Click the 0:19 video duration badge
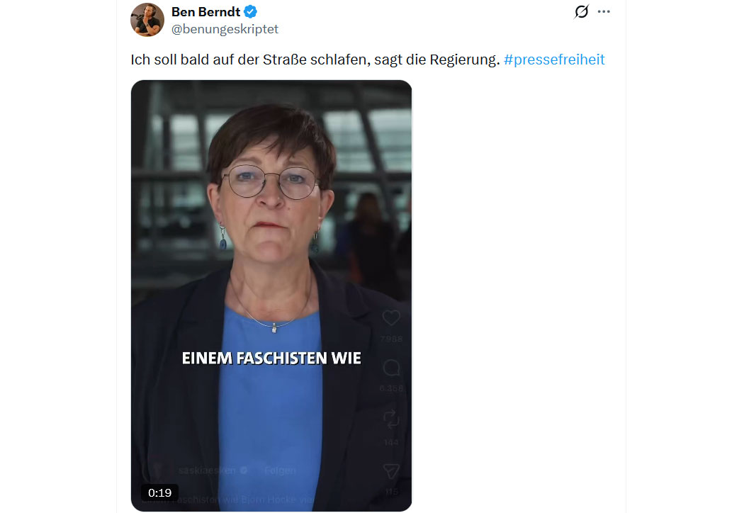The width and height of the screenshot is (744, 513). coord(159,492)
